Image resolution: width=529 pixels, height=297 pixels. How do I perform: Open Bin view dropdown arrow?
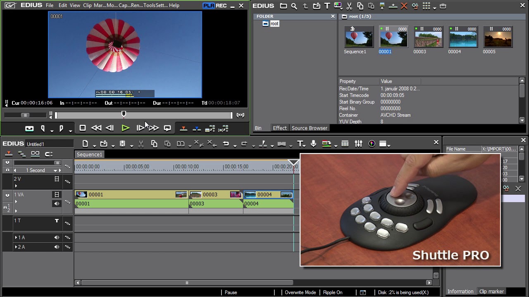[x=434, y=7]
